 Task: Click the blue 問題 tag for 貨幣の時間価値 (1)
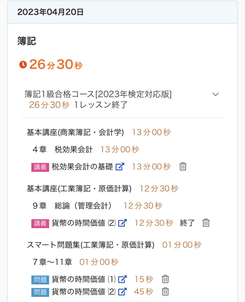[40, 280]
